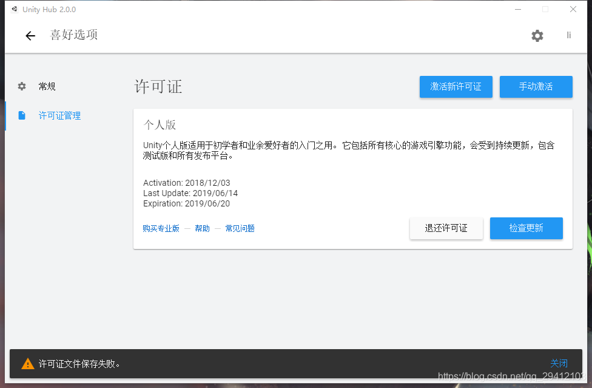Open the 常见问题 link

(x=240, y=228)
